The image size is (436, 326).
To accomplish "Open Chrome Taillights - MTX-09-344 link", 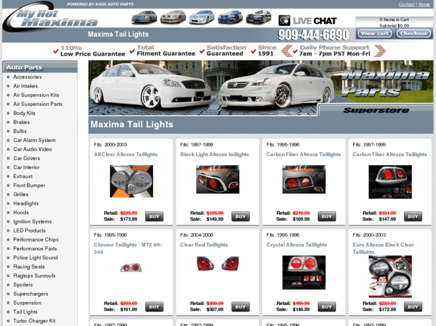I will [128, 248].
